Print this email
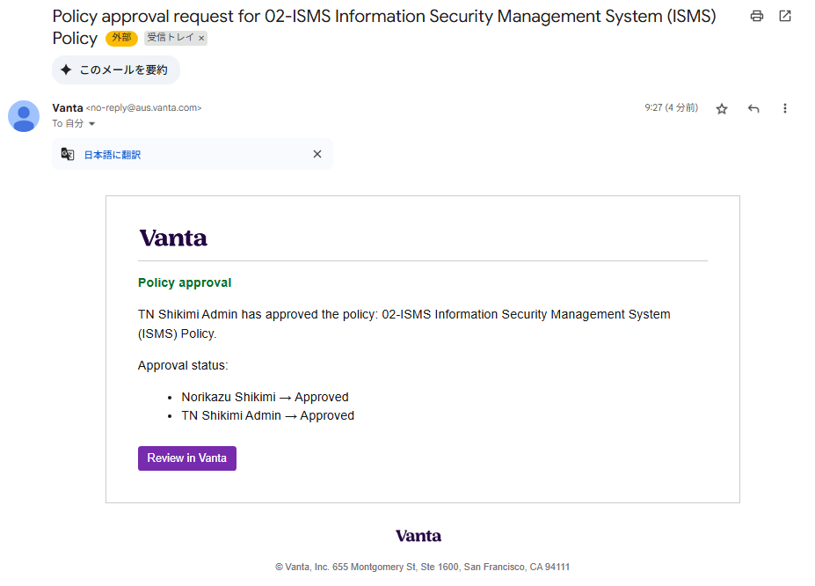Image resolution: width=815 pixels, height=586 pixels. [757, 16]
